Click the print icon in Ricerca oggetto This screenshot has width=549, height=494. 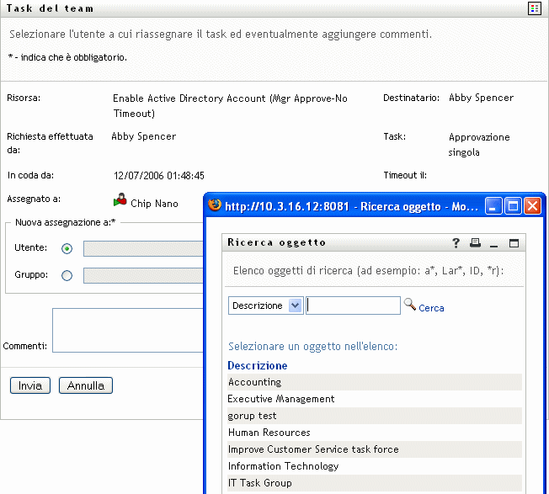point(475,243)
